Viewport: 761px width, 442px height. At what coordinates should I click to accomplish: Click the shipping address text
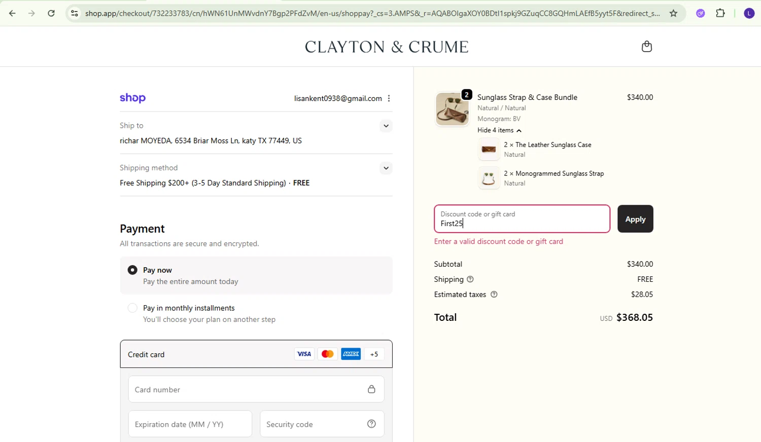211,141
